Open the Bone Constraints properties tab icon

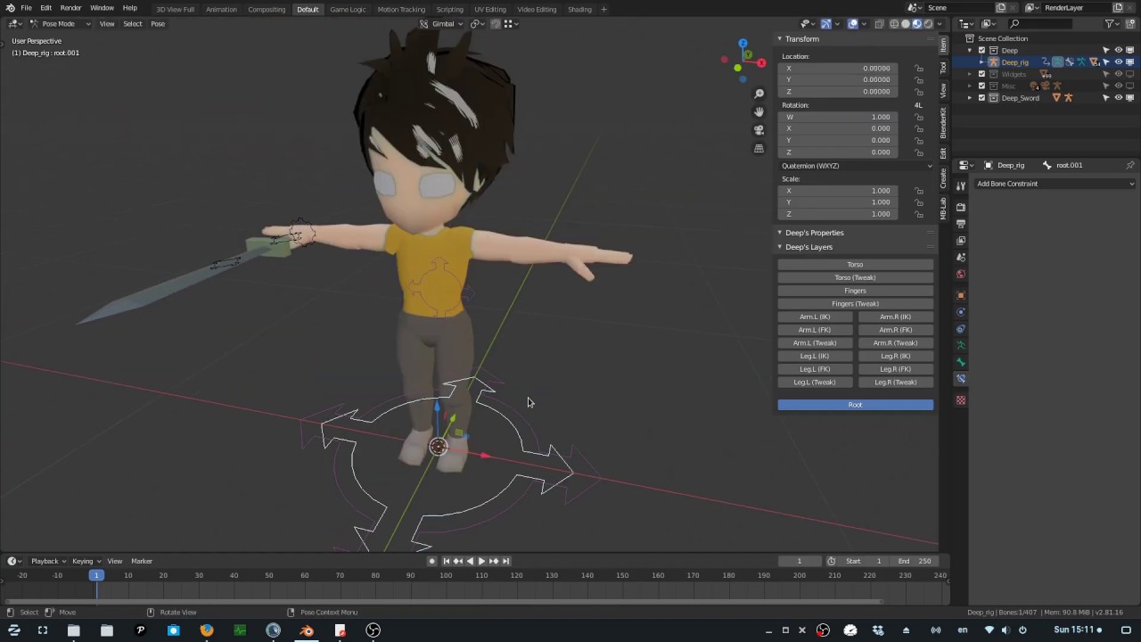pos(961,379)
